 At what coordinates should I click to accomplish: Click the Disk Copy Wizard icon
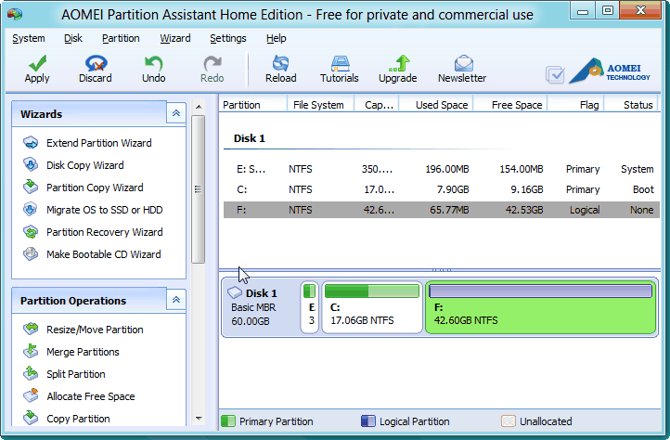point(31,164)
